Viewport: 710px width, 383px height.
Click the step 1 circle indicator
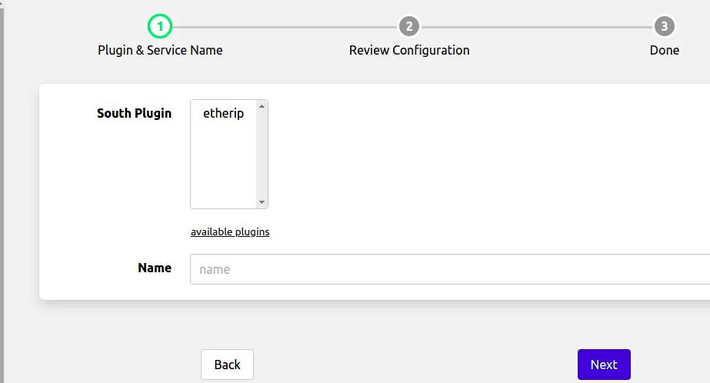point(160,27)
